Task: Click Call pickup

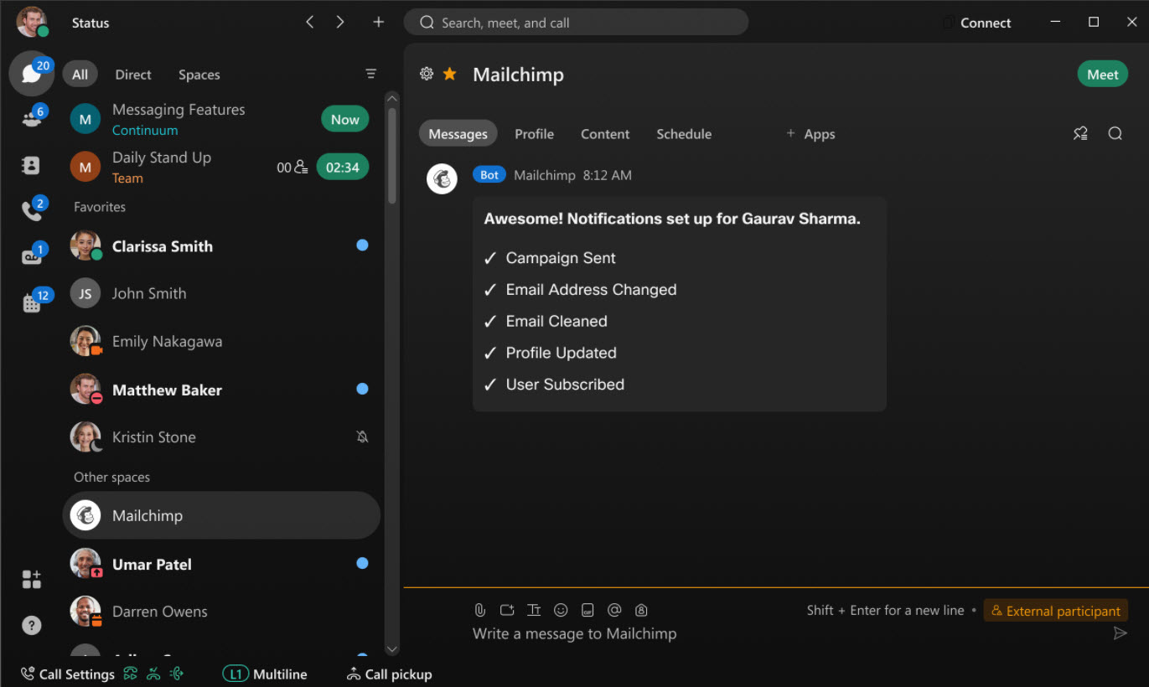Action: pyautogui.click(x=389, y=674)
